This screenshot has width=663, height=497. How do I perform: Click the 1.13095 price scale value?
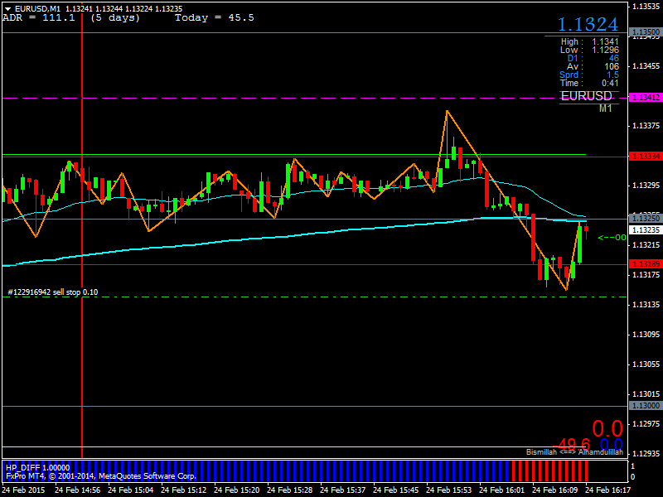[646, 335]
